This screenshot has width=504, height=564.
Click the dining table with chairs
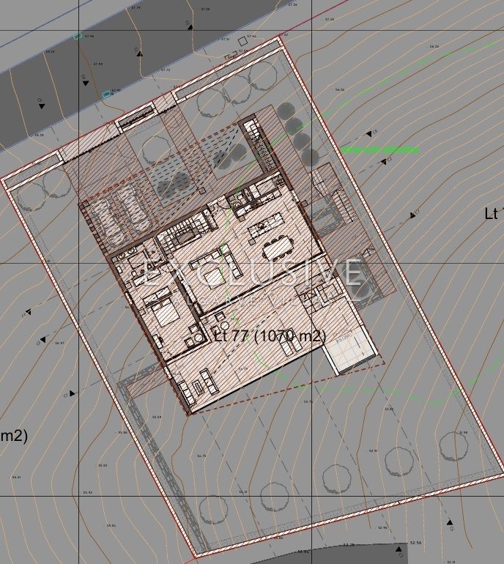click(278, 248)
